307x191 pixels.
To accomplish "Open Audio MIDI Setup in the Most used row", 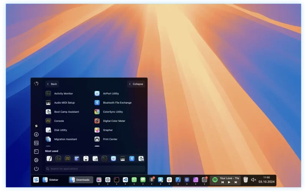I will pos(123,159).
